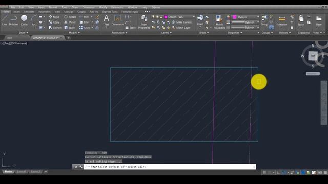Toggle layer freeze sun icon
Viewport: 328px width, 184px height.
tap(157, 17)
